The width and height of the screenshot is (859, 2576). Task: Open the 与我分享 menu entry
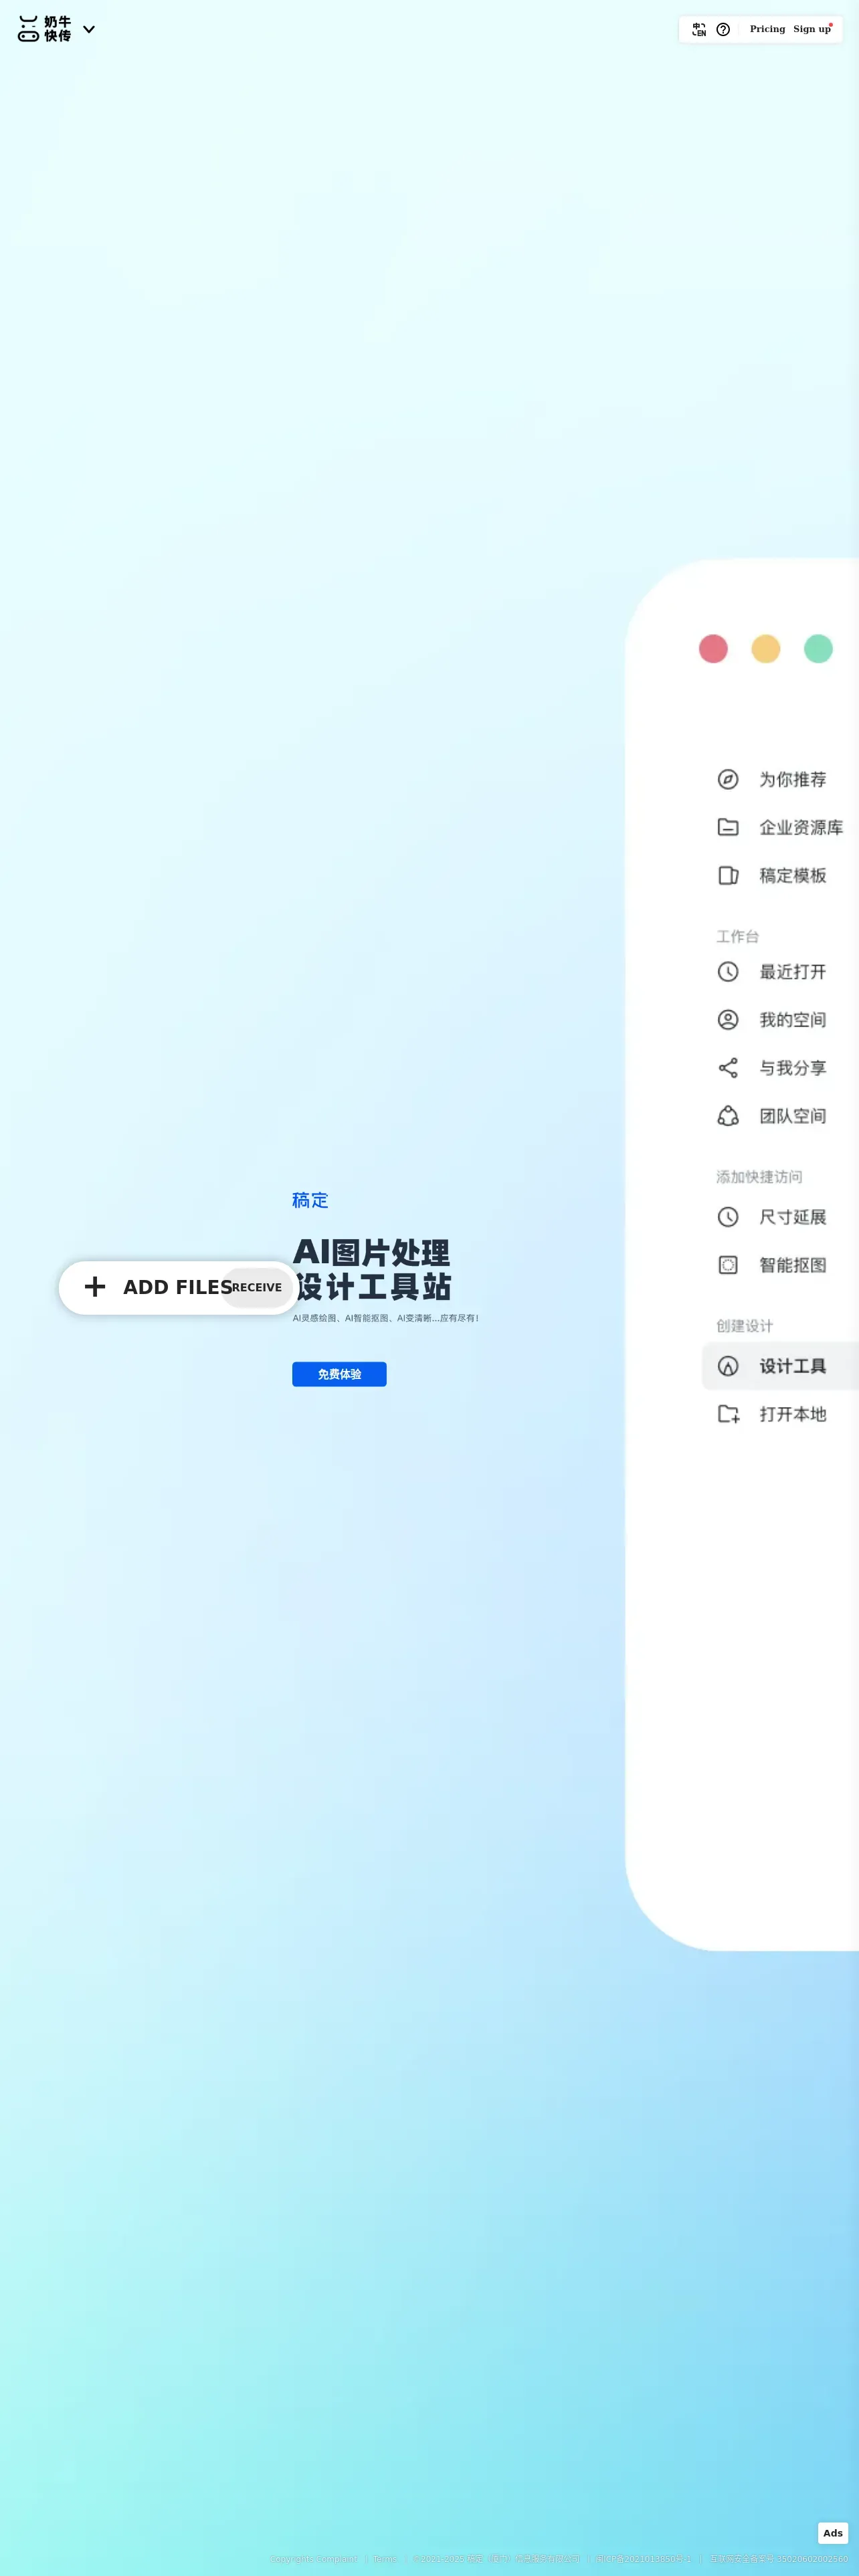tap(792, 1067)
